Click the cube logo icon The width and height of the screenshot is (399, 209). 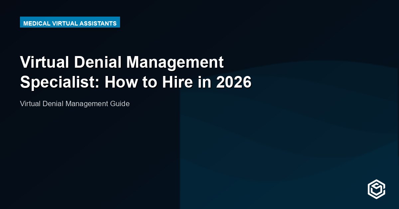point(376,190)
